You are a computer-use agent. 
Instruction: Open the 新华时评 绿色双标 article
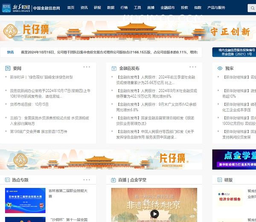pyautogui.click(x=41, y=77)
